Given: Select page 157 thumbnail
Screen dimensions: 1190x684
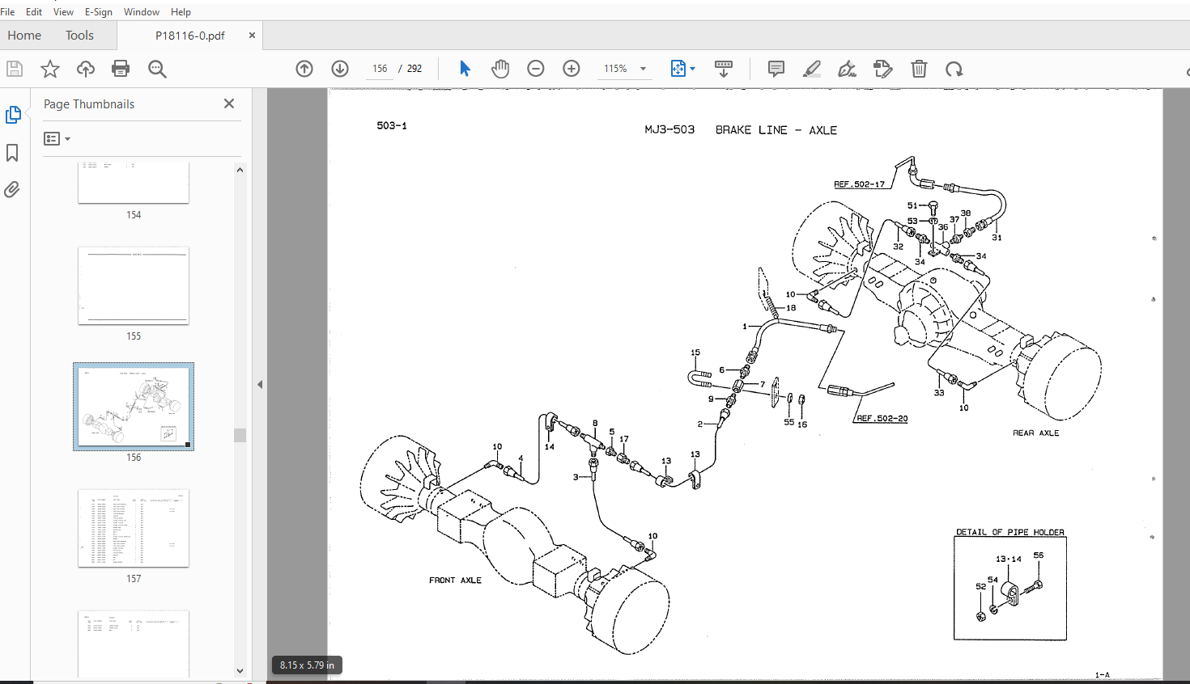Looking at the screenshot, I should [x=134, y=528].
